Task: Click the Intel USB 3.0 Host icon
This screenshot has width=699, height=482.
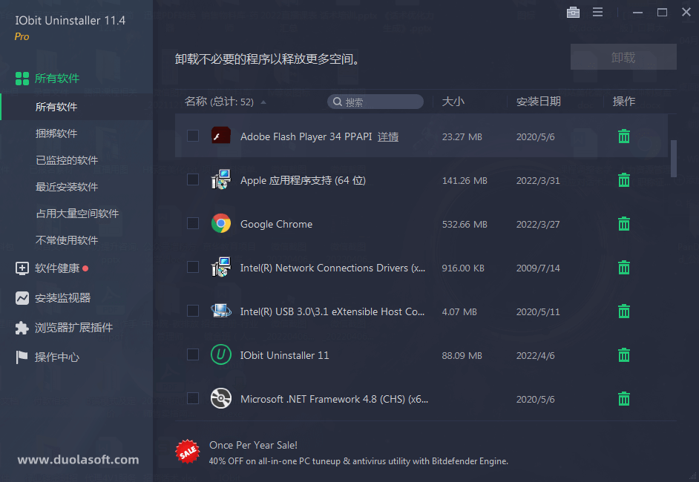Action: point(220,311)
